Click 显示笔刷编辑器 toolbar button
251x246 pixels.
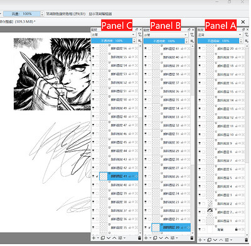click(100, 14)
